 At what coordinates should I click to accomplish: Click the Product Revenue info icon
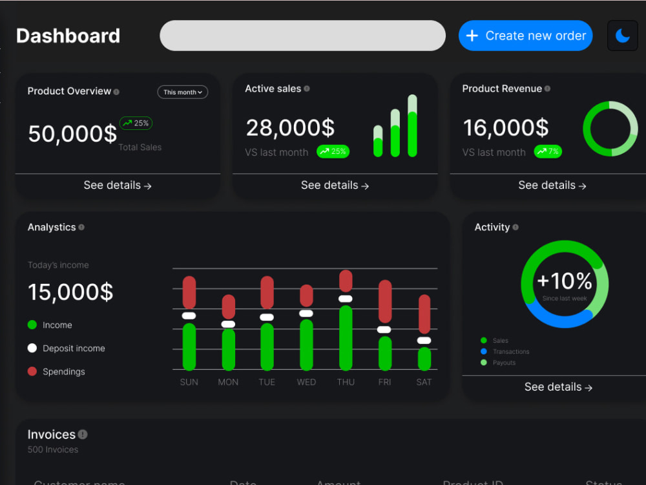[547, 89]
